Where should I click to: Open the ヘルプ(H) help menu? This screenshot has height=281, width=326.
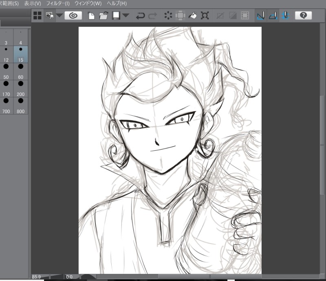[117, 3]
